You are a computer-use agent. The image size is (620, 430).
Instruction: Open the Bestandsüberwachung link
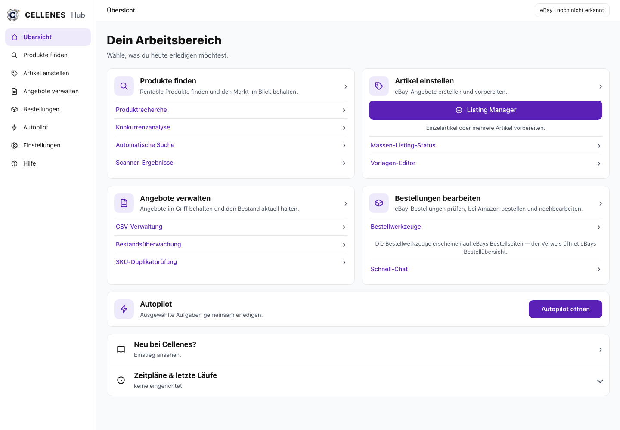[231, 244]
